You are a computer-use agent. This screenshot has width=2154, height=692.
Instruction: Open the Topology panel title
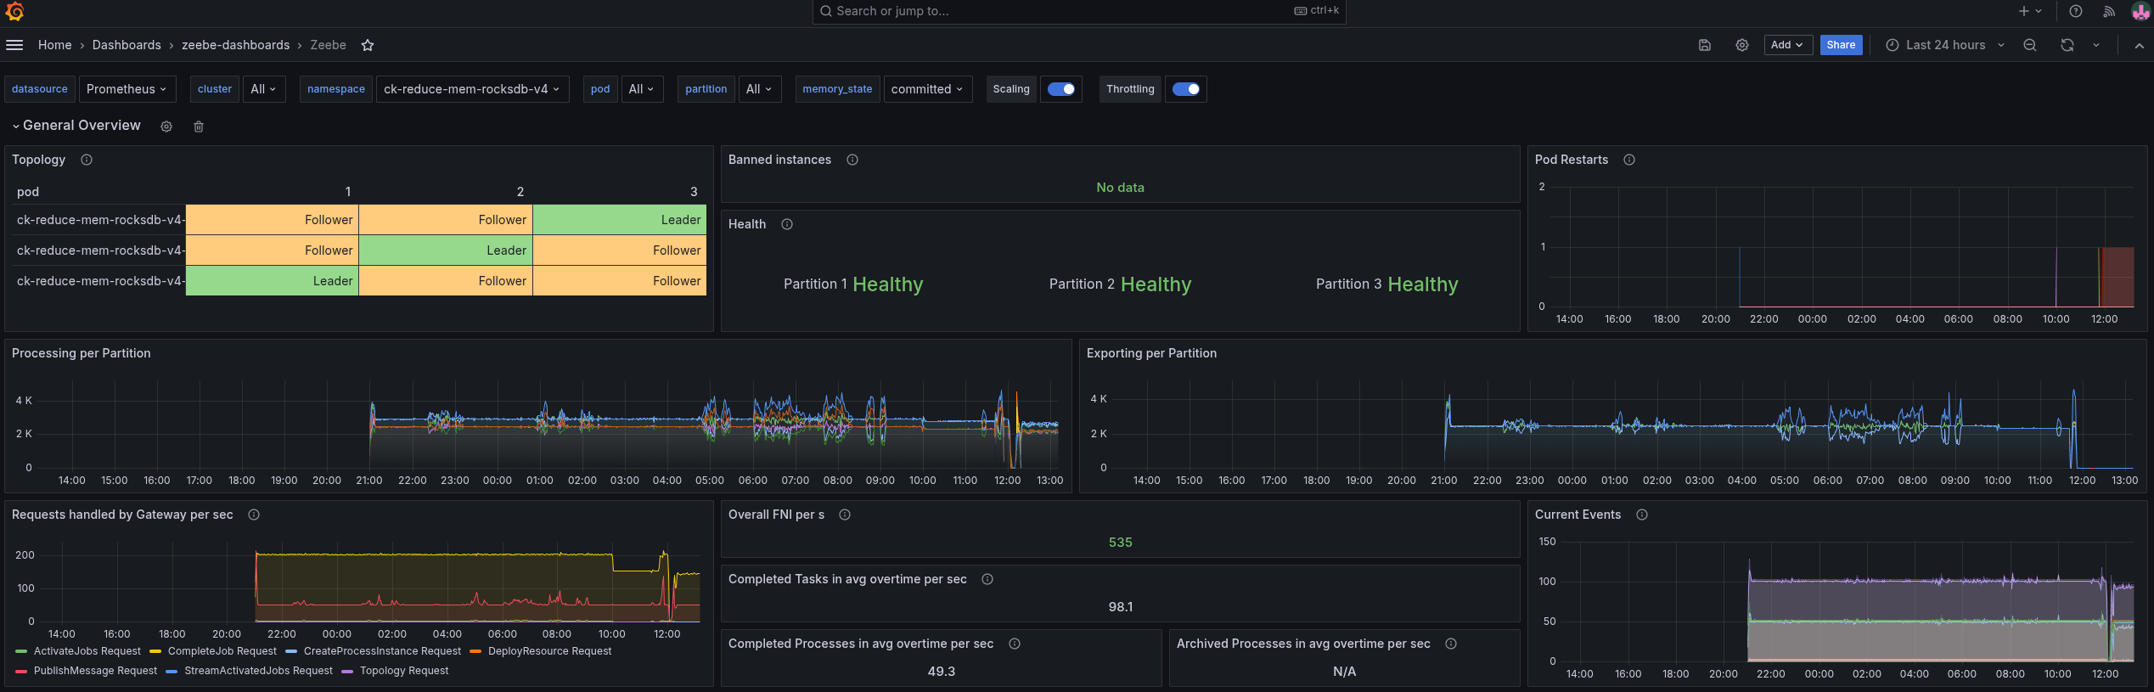38,160
